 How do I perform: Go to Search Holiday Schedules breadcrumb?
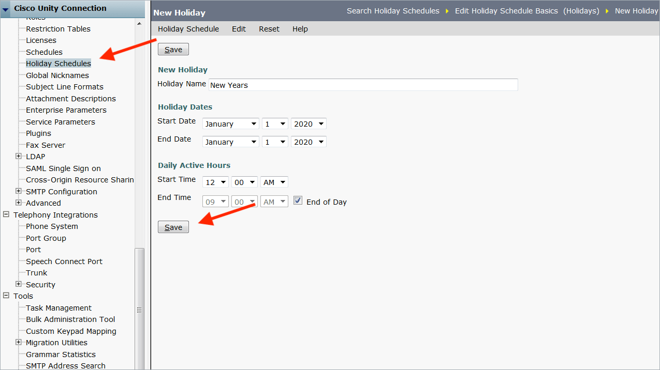pos(393,11)
